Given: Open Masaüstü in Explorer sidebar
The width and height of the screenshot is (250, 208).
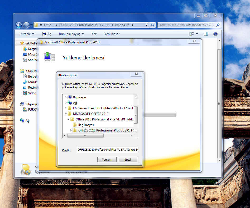Looking at the screenshot, I should click(x=30, y=54).
